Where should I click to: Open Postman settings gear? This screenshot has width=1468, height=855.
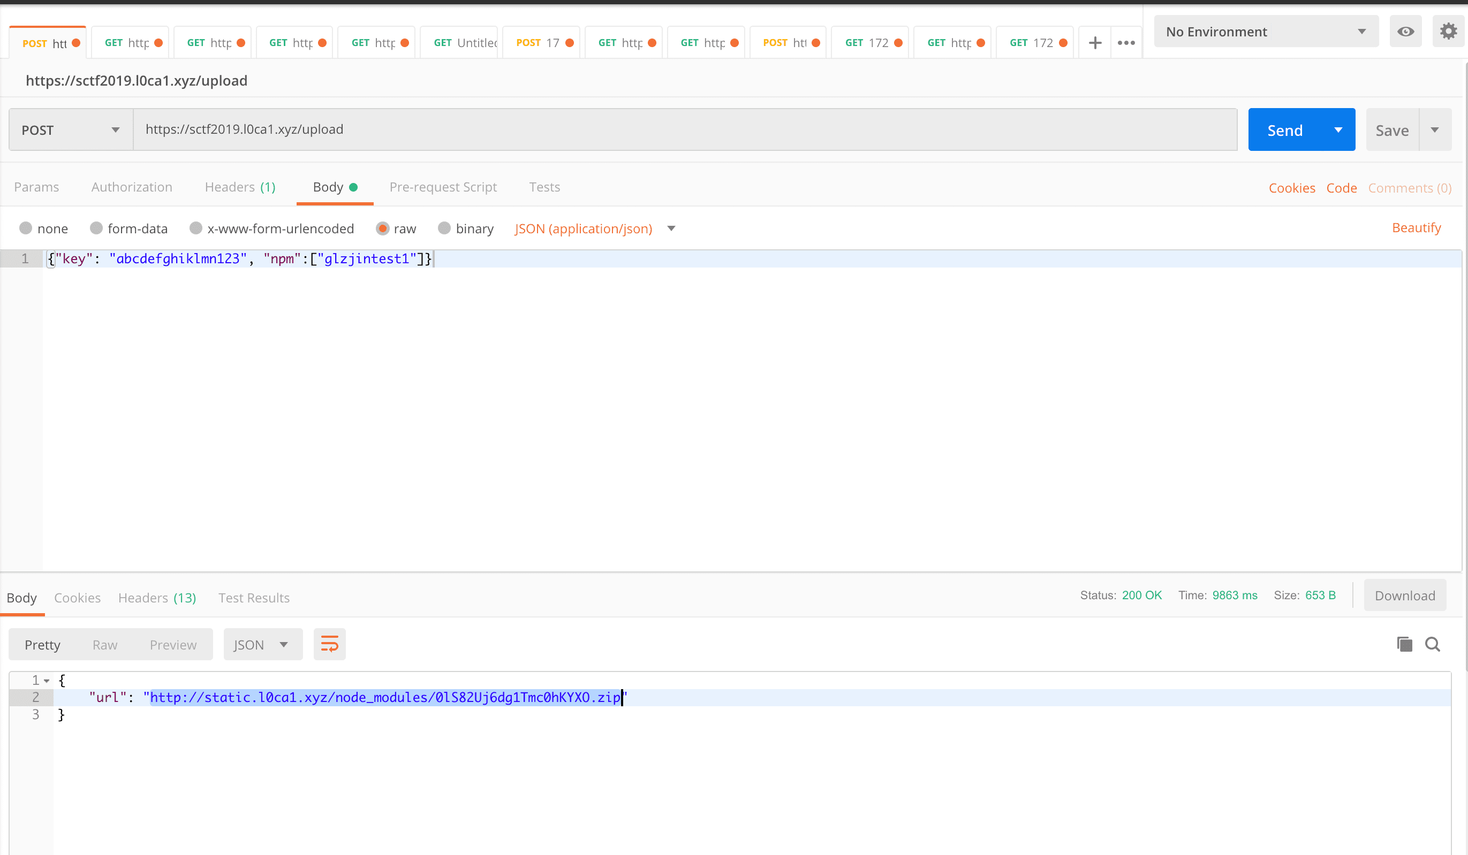(1449, 32)
